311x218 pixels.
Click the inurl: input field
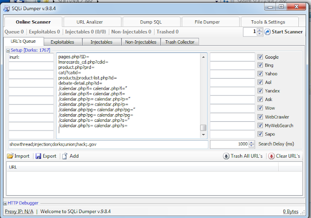pyautogui.click(x=31, y=57)
